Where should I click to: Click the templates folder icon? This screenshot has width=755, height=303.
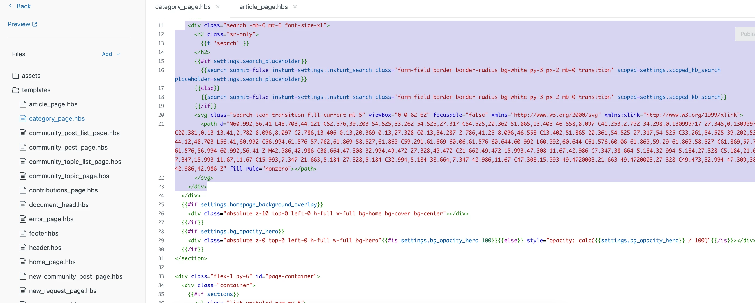[x=15, y=90]
